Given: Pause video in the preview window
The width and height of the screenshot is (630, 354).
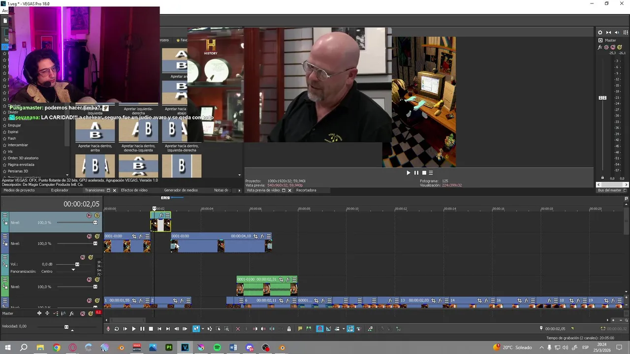Looking at the screenshot, I should click(x=416, y=173).
